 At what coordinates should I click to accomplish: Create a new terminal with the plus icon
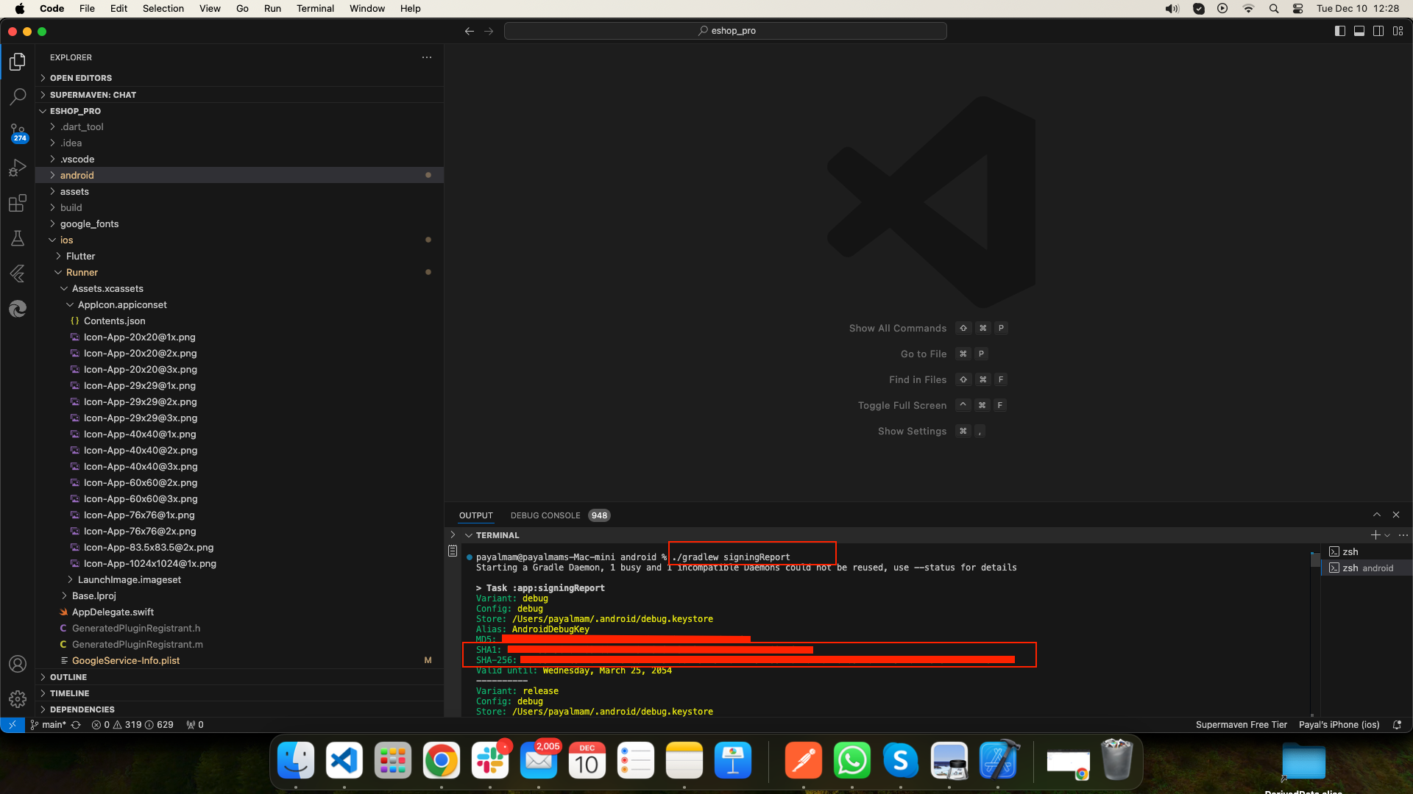click(x=1375, y=535)
